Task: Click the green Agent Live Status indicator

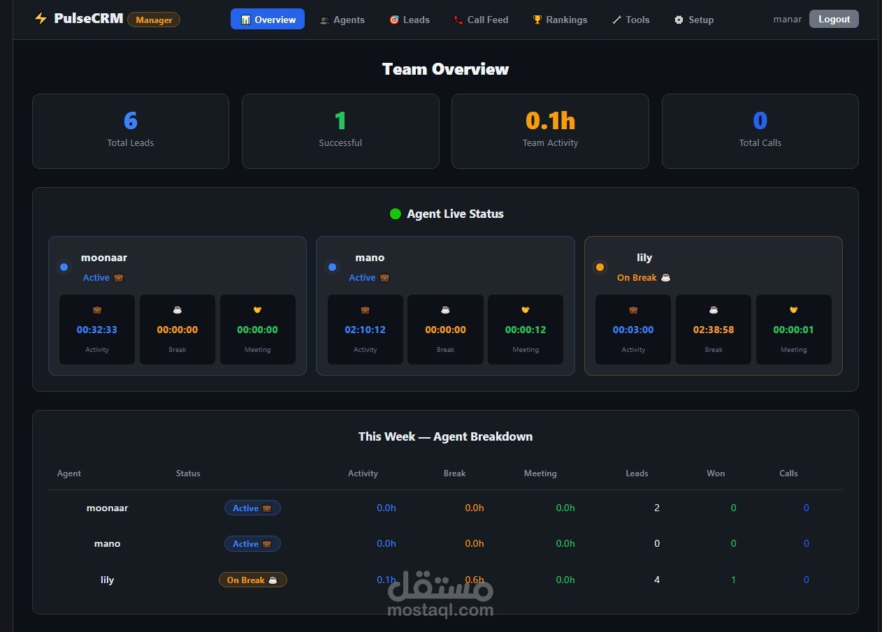Action: 395,214
